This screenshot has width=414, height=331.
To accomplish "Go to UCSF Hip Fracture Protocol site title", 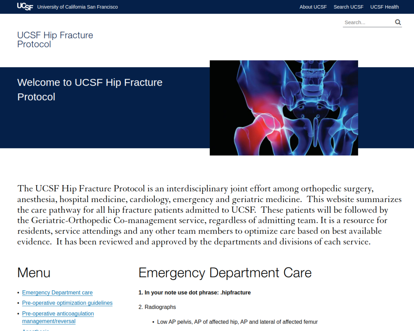I will 55,39.
